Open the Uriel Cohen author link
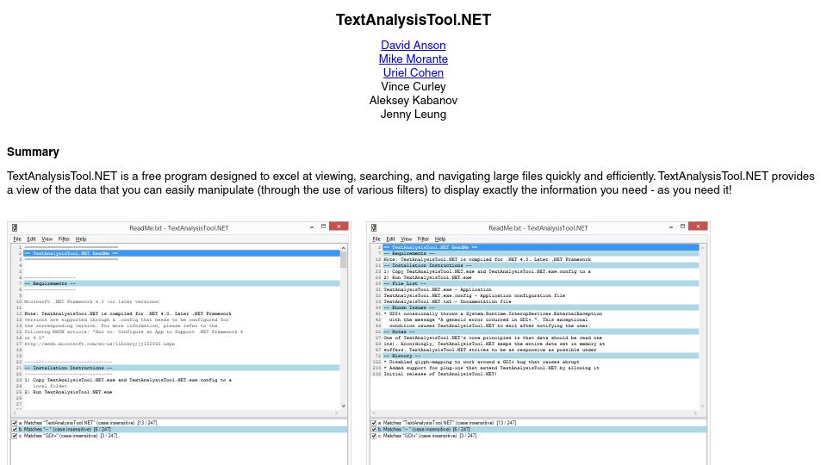This screenshot has height=465, width=827. pyautogui.click(x=413, y=72)
